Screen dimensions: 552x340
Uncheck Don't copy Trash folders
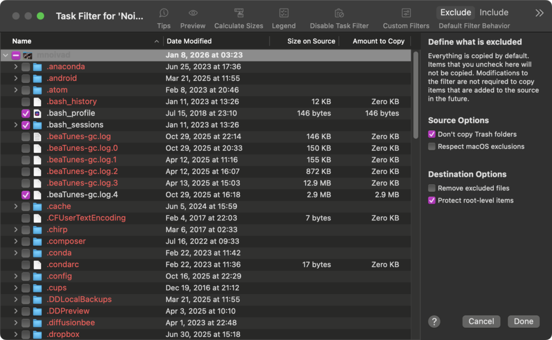(x=432, y=134)
